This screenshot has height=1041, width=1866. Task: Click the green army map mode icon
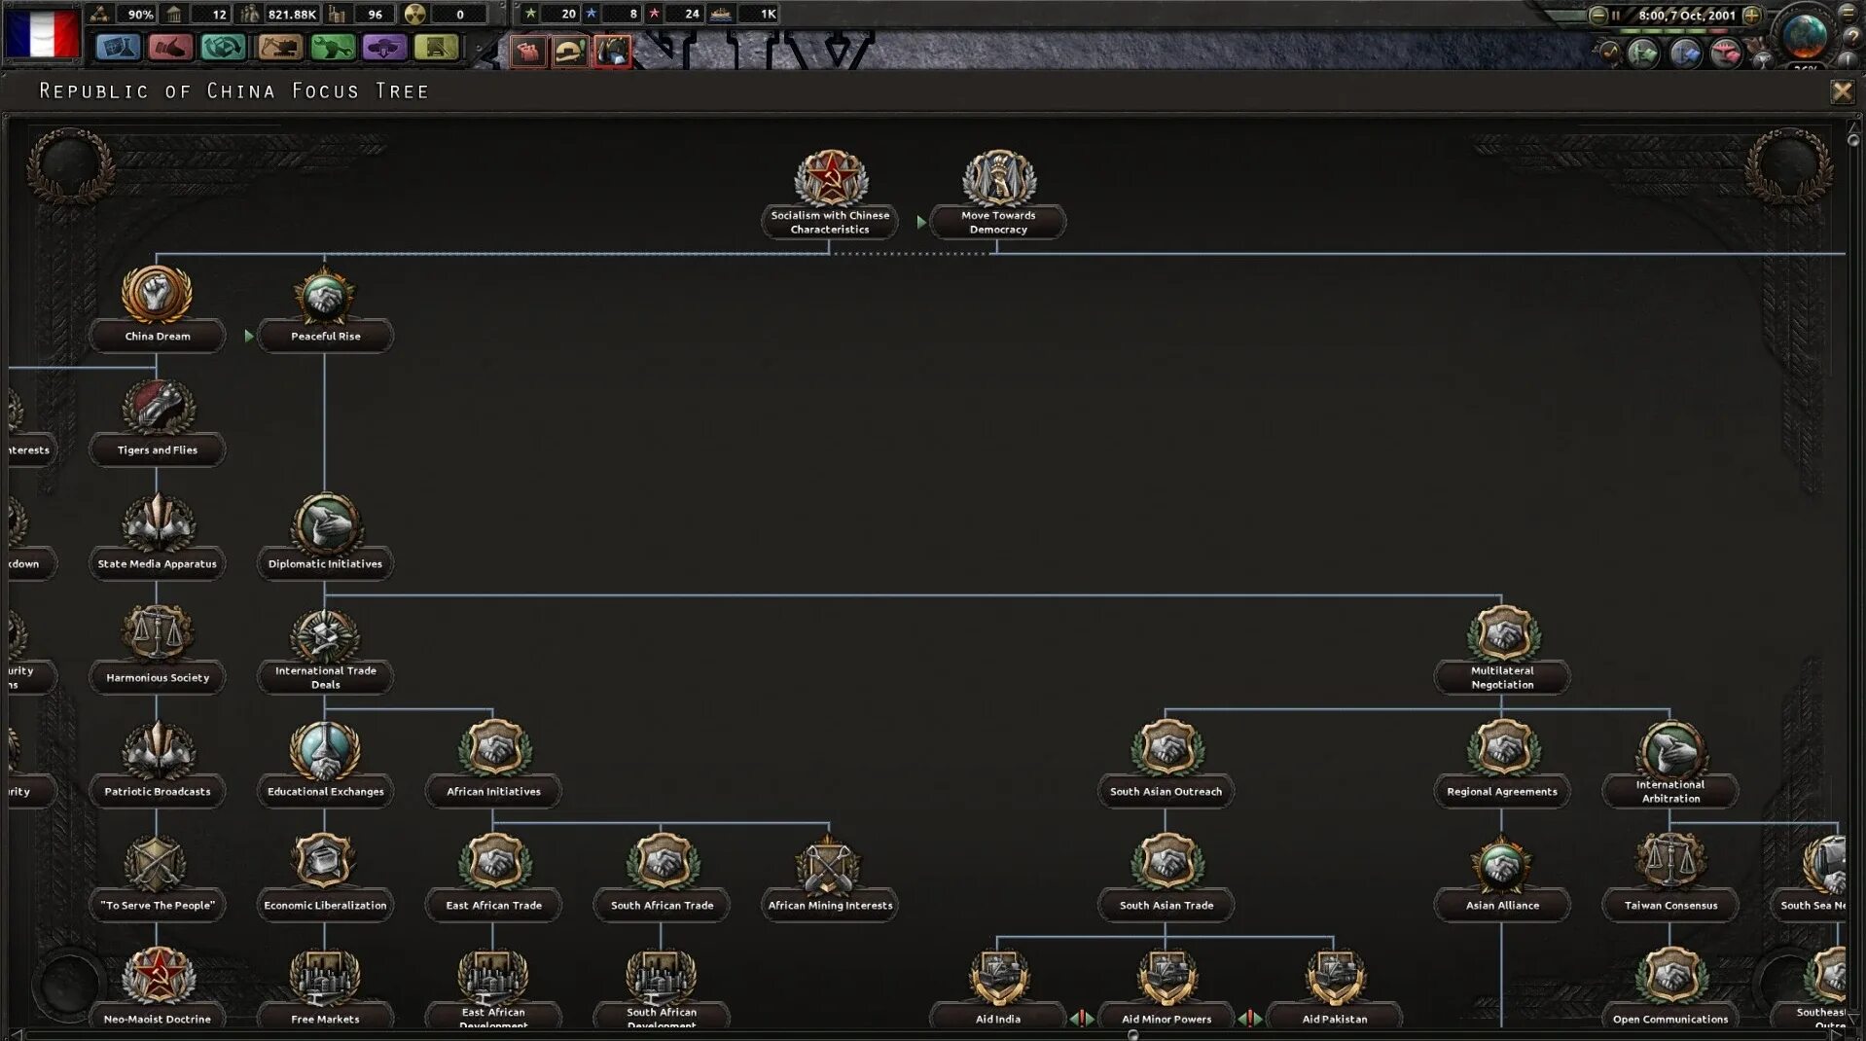click(x=1643, y=54)
